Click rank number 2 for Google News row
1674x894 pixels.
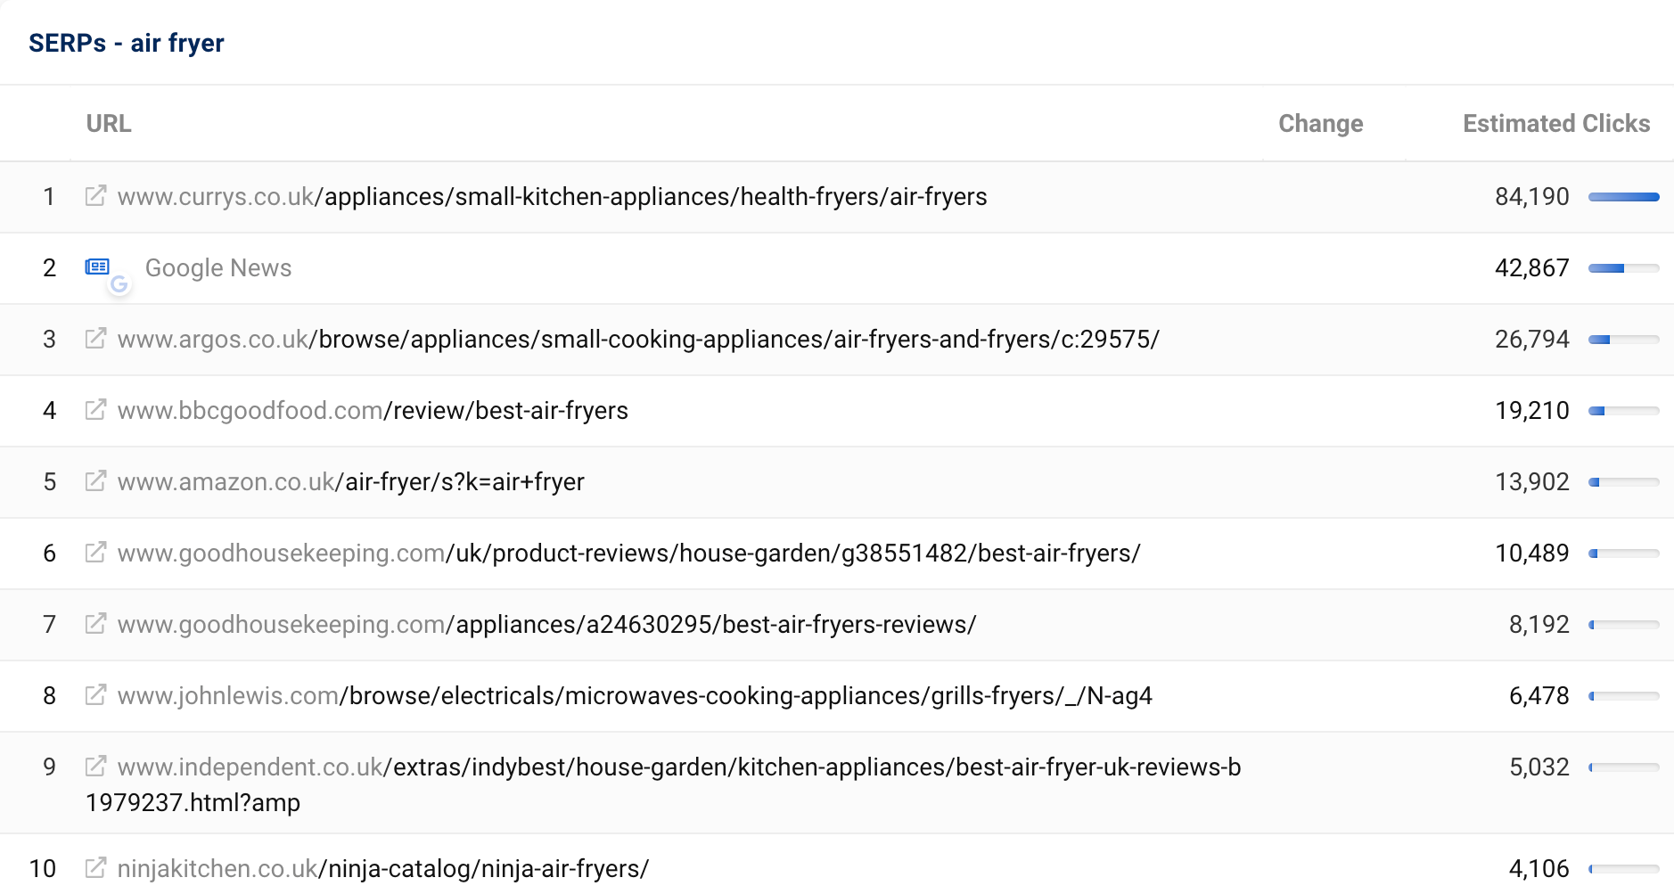pyautogui.click(x=49, y=267)
